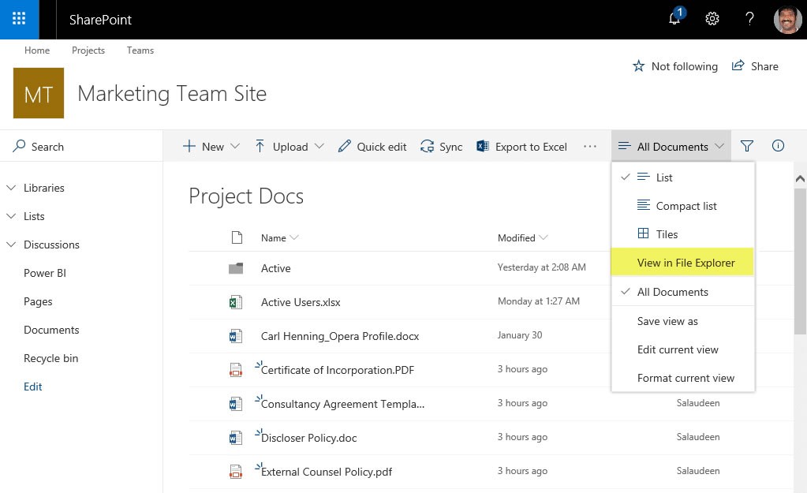The width and height of the screenshot is (807, 493).
Task: Open the Export to Excel action
Action: click(521, 146)
